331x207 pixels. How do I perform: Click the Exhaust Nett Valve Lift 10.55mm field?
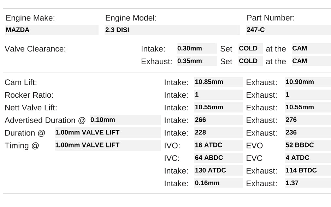307,108
